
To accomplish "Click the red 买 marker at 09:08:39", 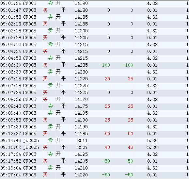I will (45, 99).
